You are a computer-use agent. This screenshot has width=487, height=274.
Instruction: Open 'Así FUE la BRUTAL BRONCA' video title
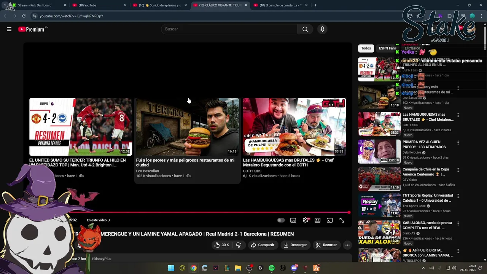(428, 253)
